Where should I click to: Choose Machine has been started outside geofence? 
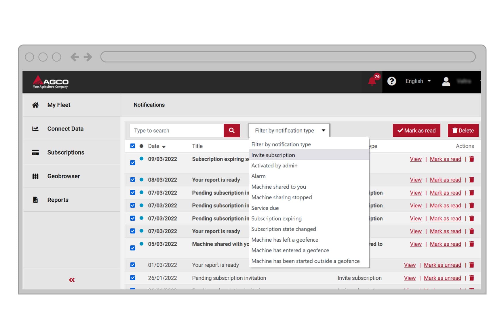309,261
